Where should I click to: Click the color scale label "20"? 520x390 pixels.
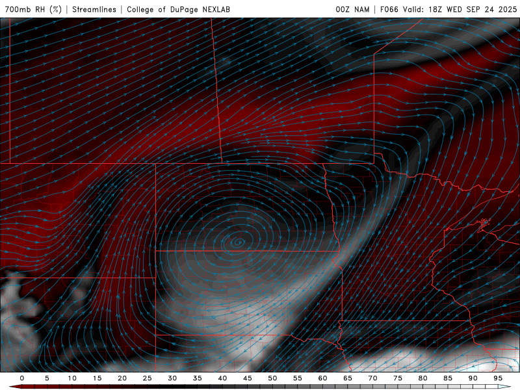tap(122, 378)
